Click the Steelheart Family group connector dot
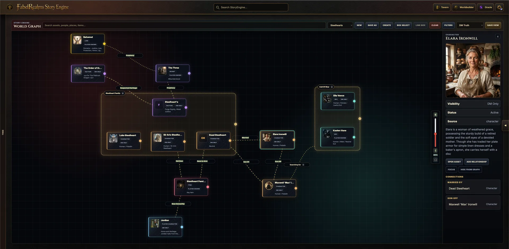Screen dimensions: 509x249 [x=235, y=124]
